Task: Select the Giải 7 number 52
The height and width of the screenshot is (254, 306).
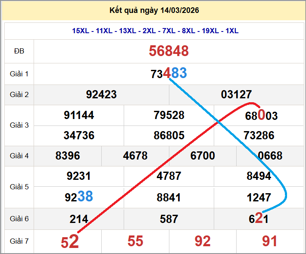Action: [x=70, y=242]
